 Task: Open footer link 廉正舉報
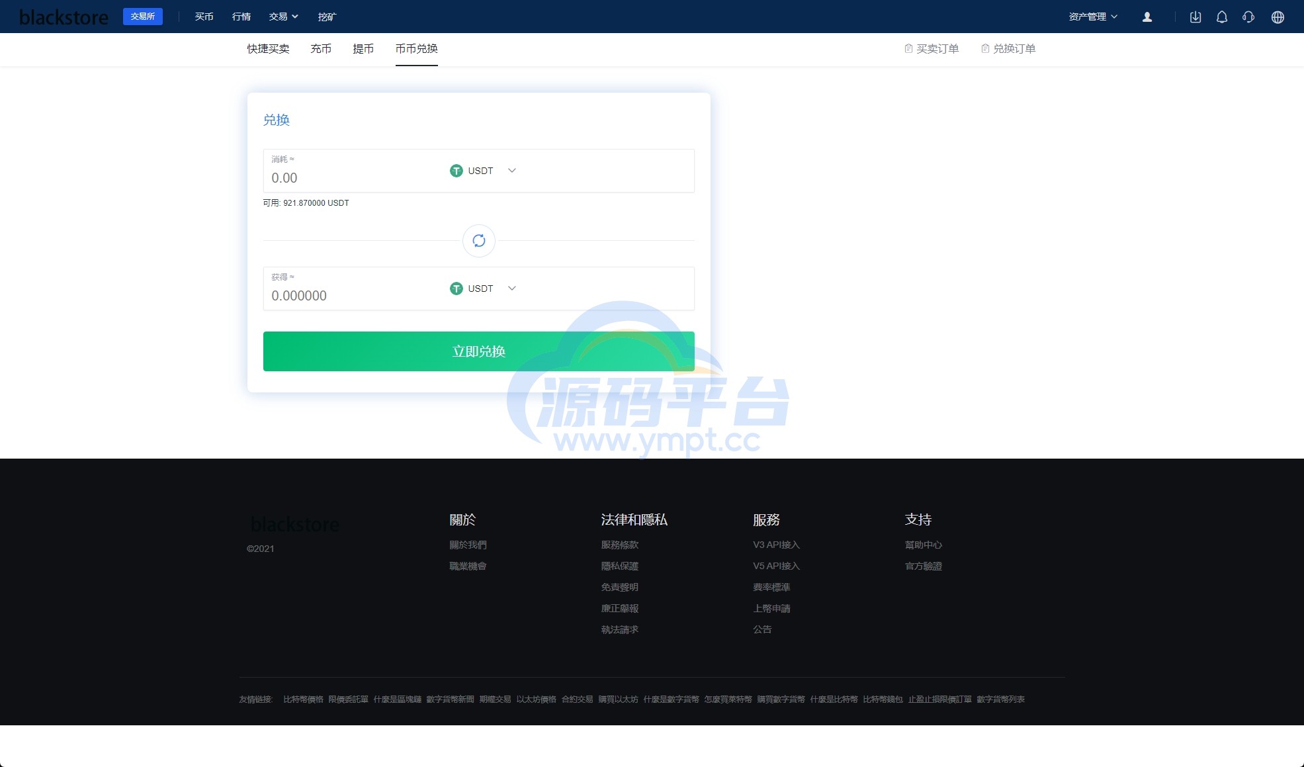(620, 608)
